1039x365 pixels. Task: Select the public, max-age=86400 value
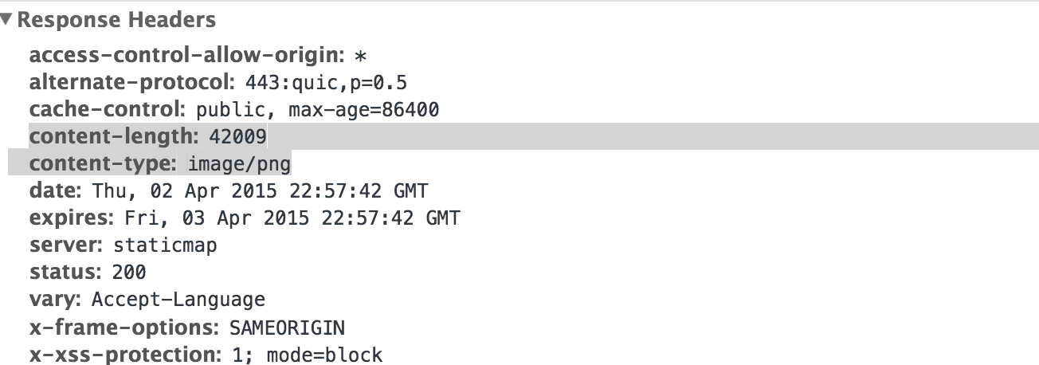(318, 110)
